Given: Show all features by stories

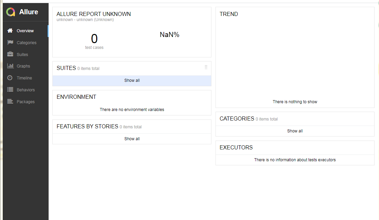Looking at the screenshot, I should pyautogui.click(x=132, y=139).
